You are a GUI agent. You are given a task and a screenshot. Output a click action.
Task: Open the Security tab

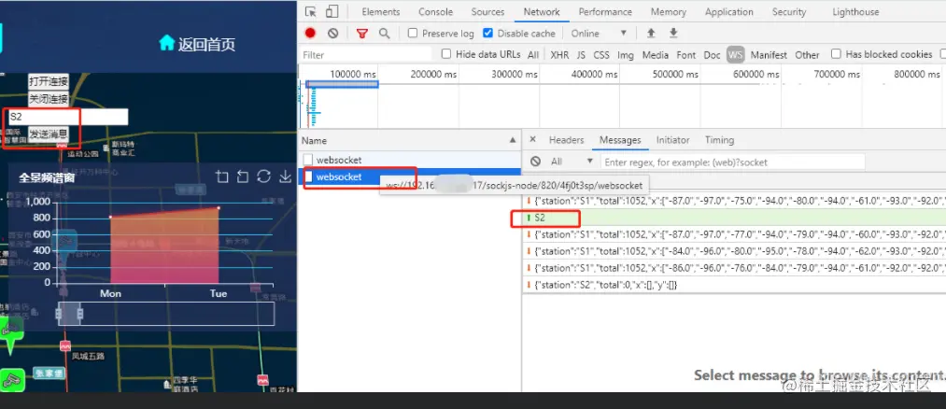point(788,12)
